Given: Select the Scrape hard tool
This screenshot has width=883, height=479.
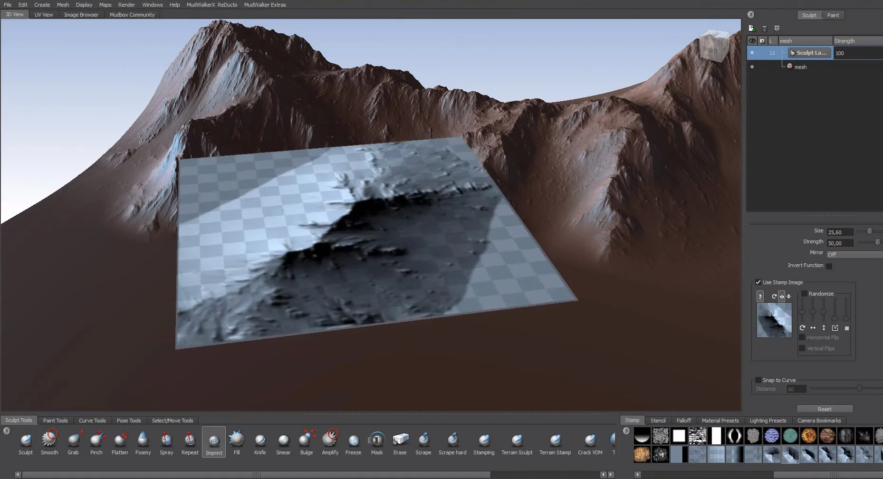Looking at the screenshot, I should 452,443.
